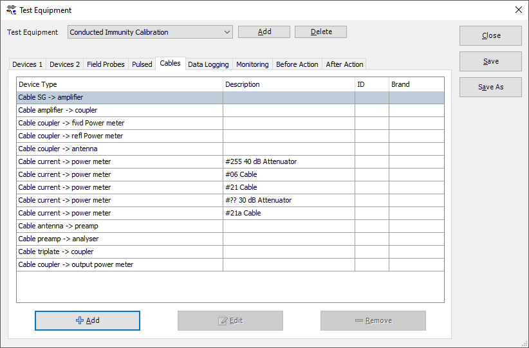Click the Edit button with pencil icon
This screenshot has width=529, height=348.
[x=230, y=320]
